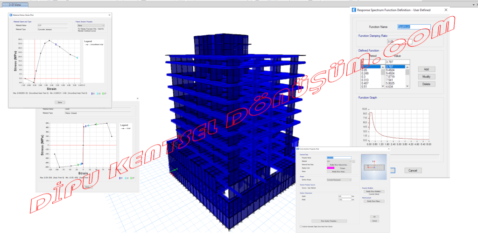
Task: Close the Response Spectrum Function Definition dialog
Action: [446, 10]
